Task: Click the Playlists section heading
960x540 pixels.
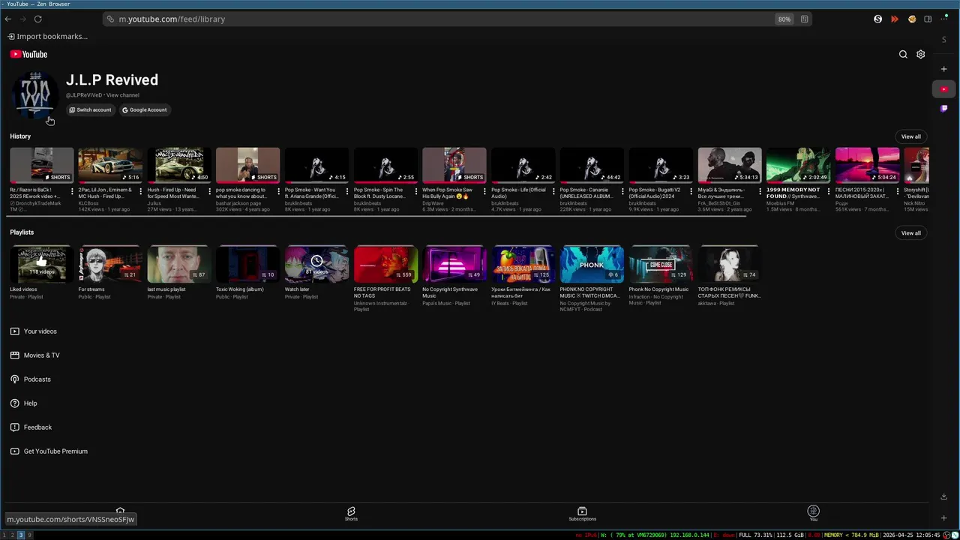Action: click(x=22, y=232)
